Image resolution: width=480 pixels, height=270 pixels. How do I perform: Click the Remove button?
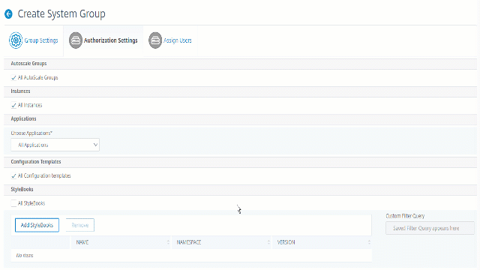[x=80, y=225]
